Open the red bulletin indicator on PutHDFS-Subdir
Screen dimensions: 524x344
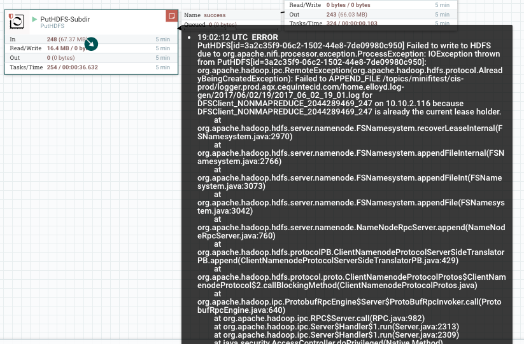coord(172,16)
